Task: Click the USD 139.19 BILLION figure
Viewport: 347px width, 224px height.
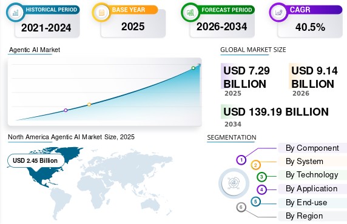Action: pyautogui.click(x=276, y=112)
